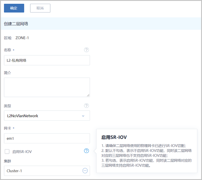
Task: Select the 网卡 field showing em1
Action: pyautogui.click(x=47, y=138)
